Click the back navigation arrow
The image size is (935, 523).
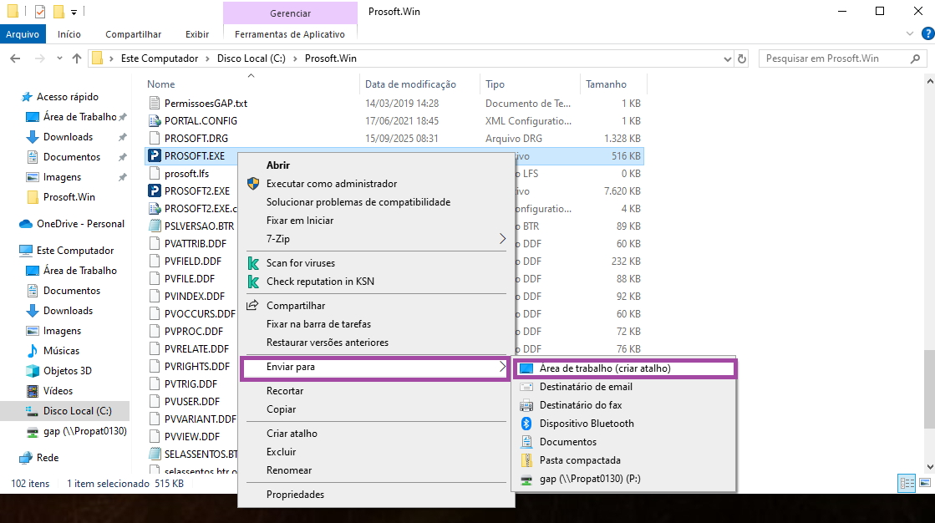[x=16, y=58]
